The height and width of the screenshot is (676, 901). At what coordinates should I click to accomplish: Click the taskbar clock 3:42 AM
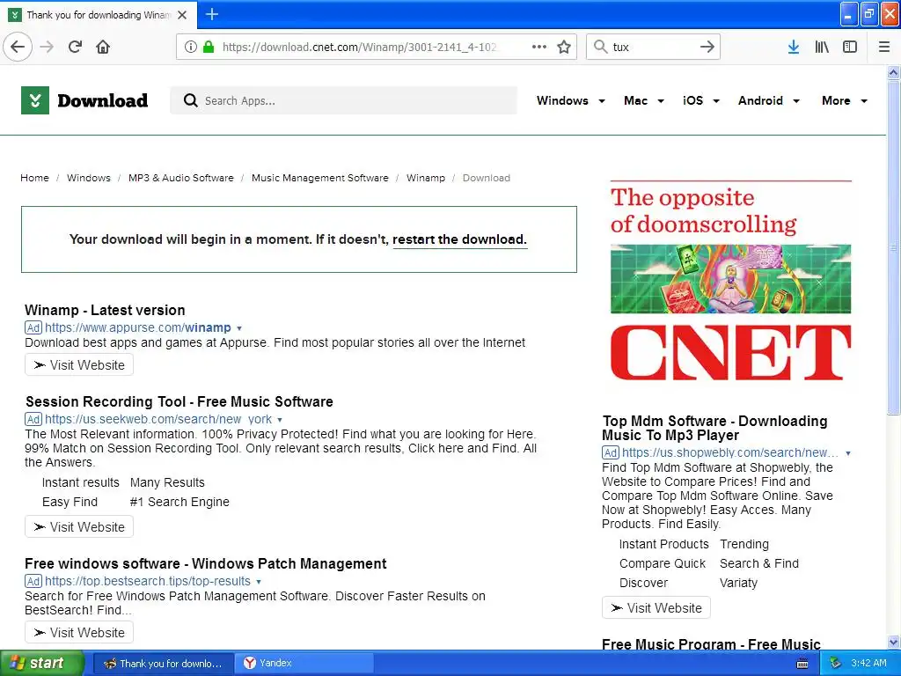(868, 663)
